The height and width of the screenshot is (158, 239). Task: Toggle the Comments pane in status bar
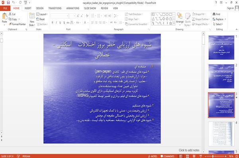click(167, 156)
